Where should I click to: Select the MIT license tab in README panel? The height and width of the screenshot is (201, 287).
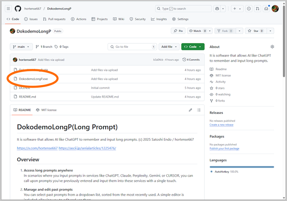pos(46,110)
